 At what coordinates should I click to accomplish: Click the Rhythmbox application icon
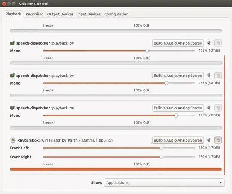tap(13, 140)
